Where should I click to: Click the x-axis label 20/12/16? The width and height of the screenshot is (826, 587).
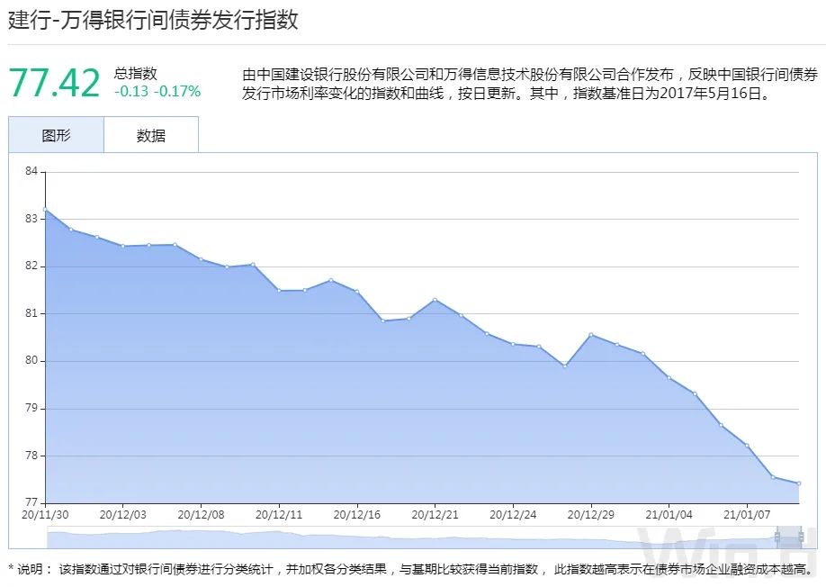pos(356,515)
